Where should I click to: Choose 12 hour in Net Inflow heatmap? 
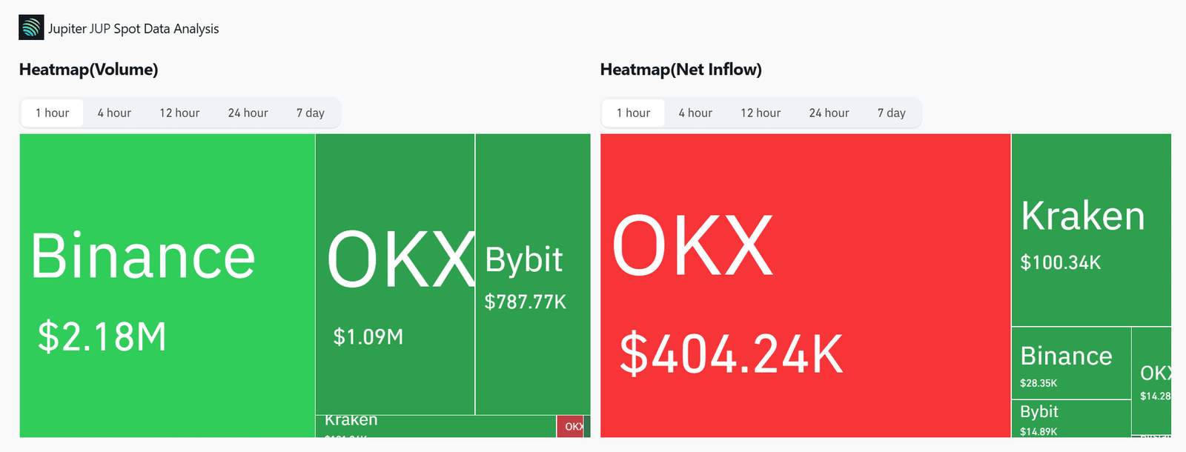point(761,113)
